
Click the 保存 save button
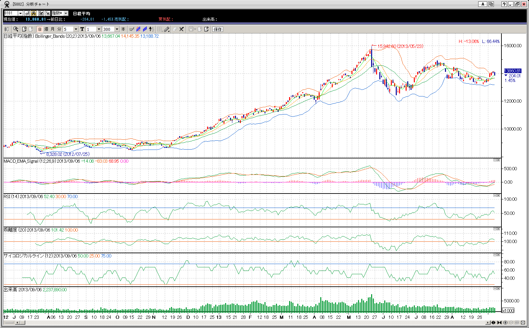tap(218, 29)
